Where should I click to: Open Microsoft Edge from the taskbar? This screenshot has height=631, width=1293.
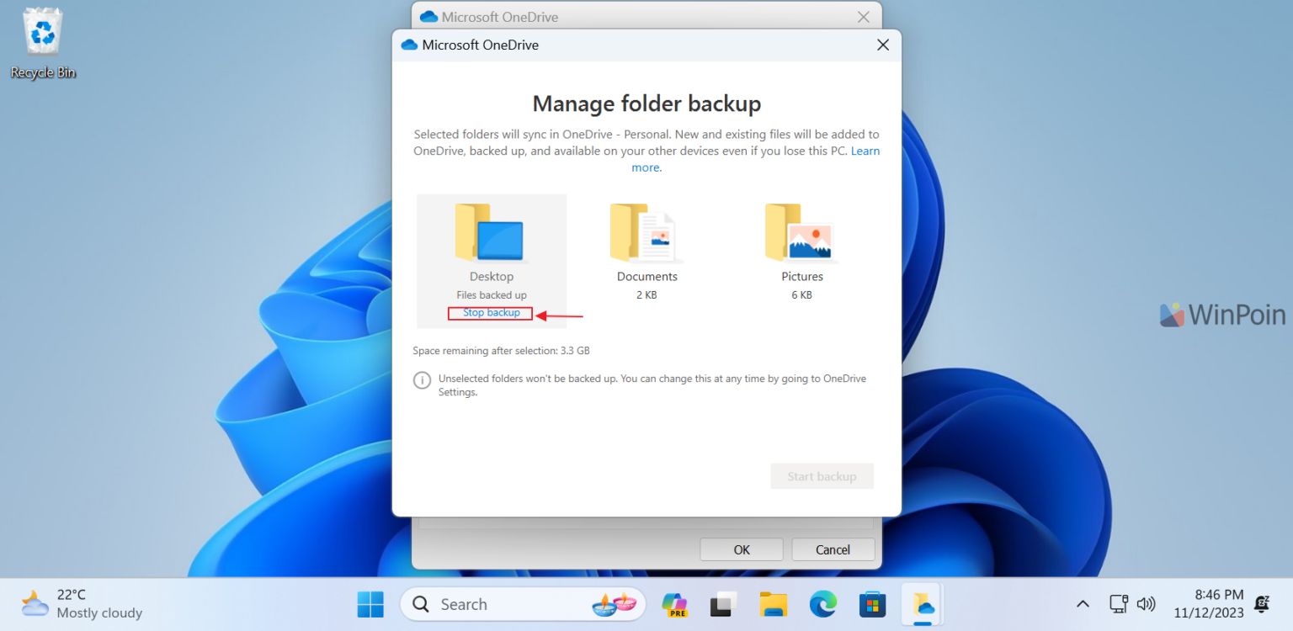coord(822,604)
